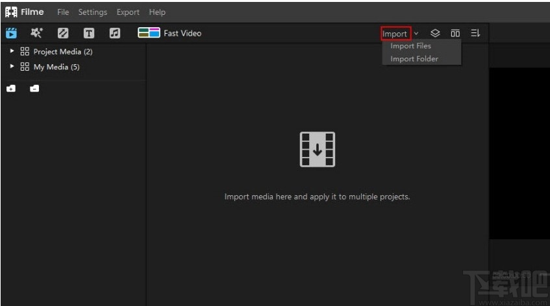Click the 'Import media here' text
Image resolution: width=550 pixels, height=306 pixels.
pyautogui.click(x=317, y=197)
